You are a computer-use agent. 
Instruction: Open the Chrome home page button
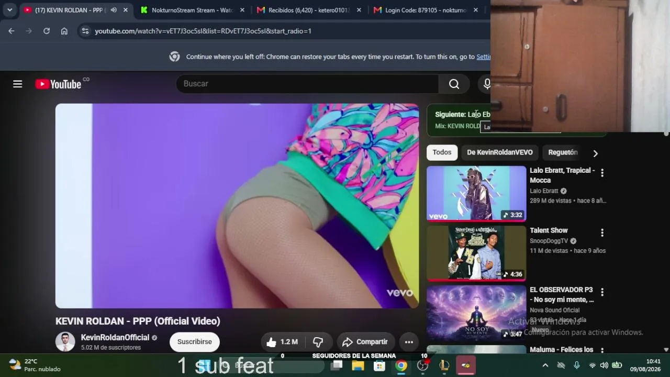click(64, 31)
